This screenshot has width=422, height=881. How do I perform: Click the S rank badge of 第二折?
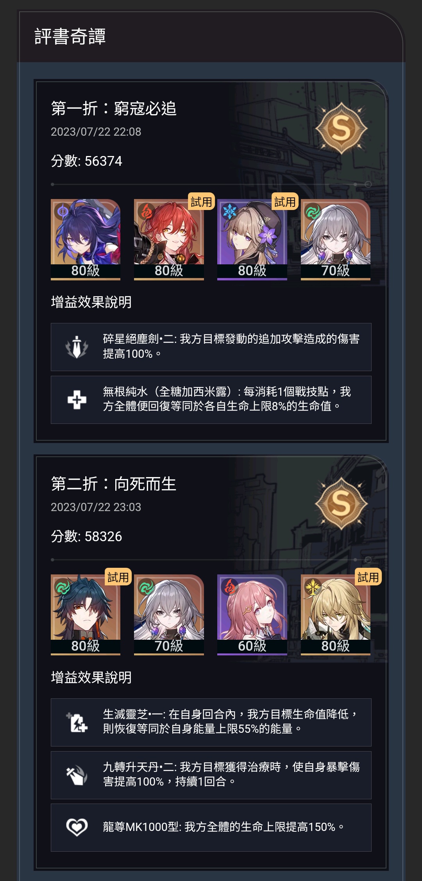[x=341, y=503]
